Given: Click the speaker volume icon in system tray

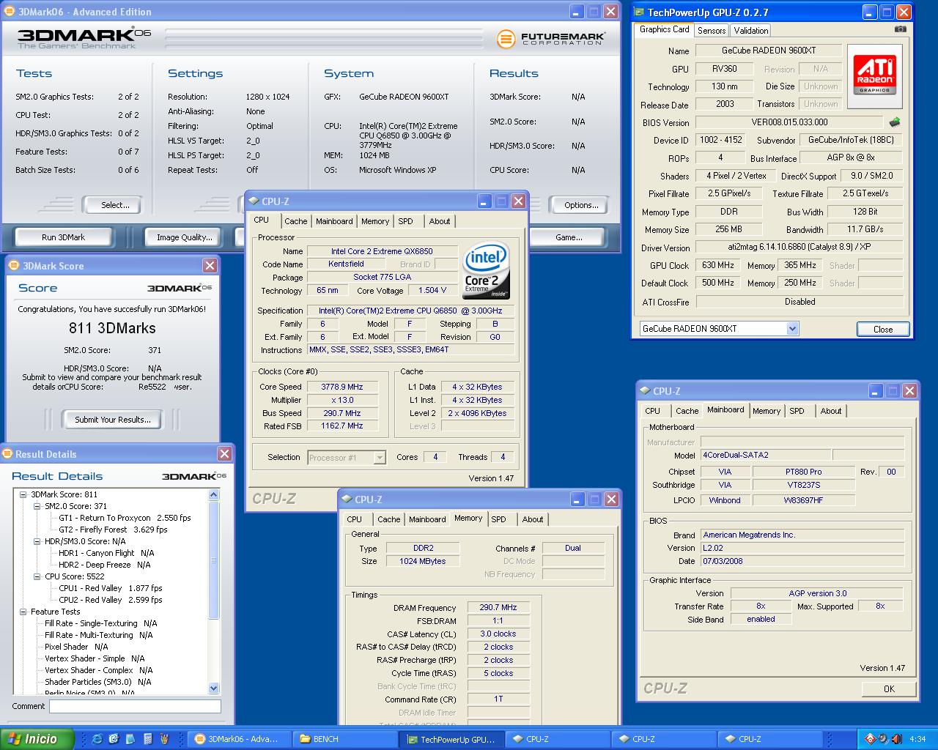Looking at the screenshot, I should tap(895, 739).
